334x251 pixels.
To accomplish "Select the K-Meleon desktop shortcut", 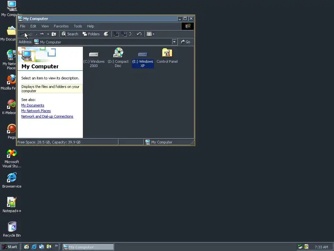I will coord(9,107).
